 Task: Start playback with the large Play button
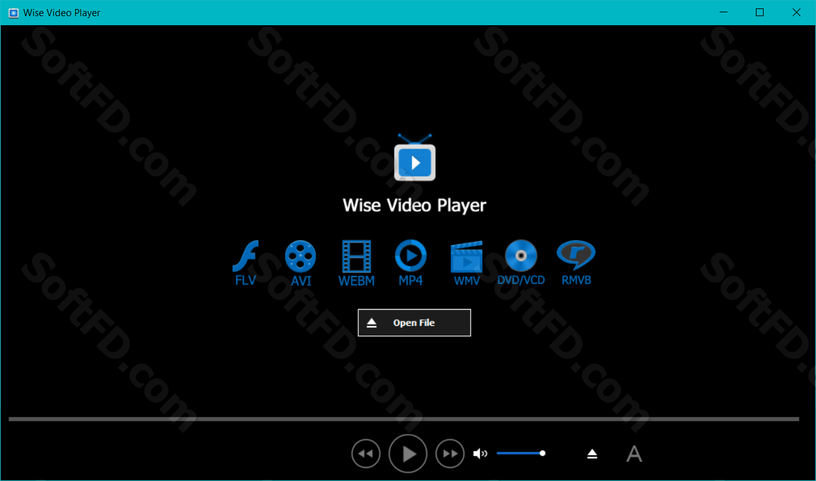[408, 454]
